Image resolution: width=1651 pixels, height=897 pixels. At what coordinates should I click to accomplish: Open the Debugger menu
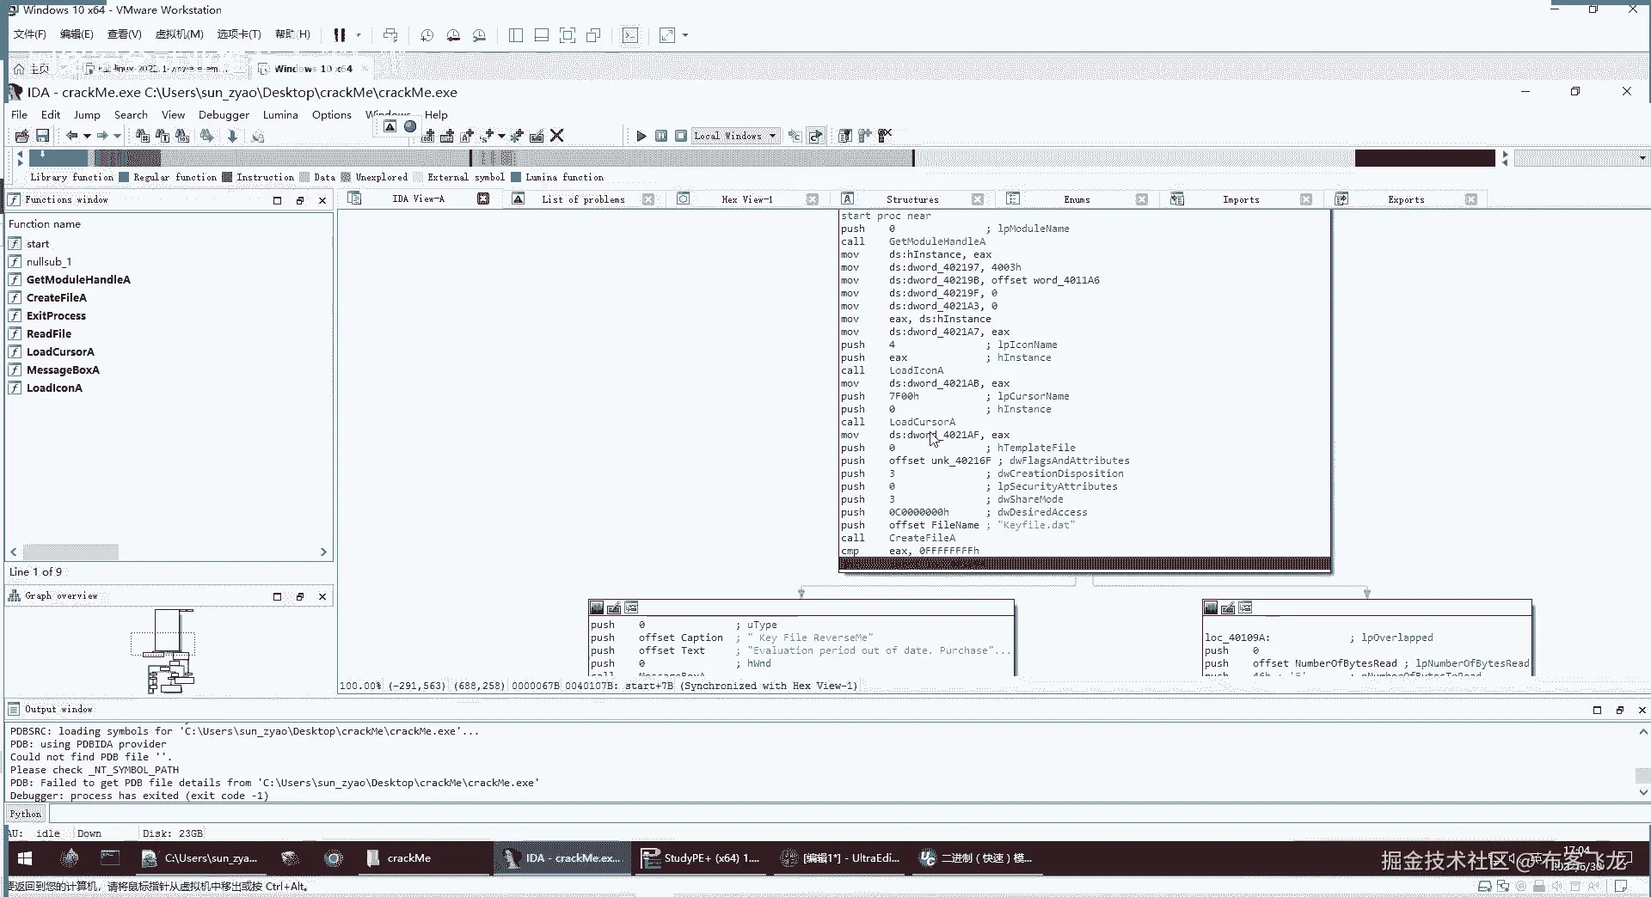coord(224,114)
